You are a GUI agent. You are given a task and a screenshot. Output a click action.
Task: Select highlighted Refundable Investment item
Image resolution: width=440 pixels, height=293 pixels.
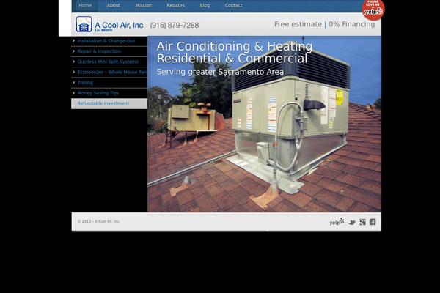[x=109, y=103]
